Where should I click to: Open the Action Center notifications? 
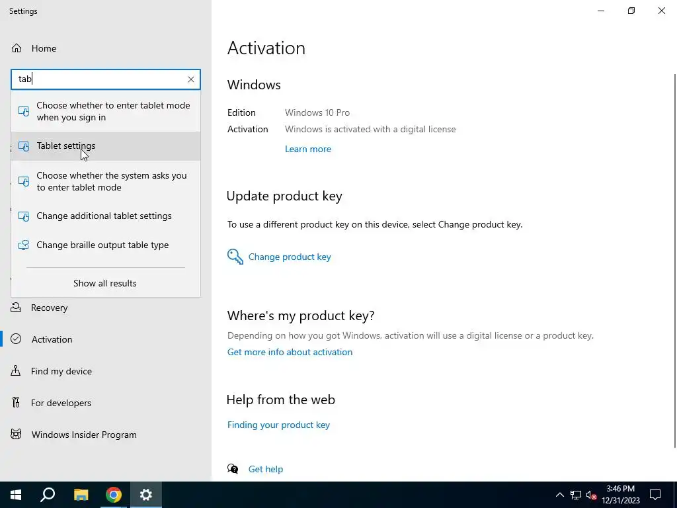point(655,495)
